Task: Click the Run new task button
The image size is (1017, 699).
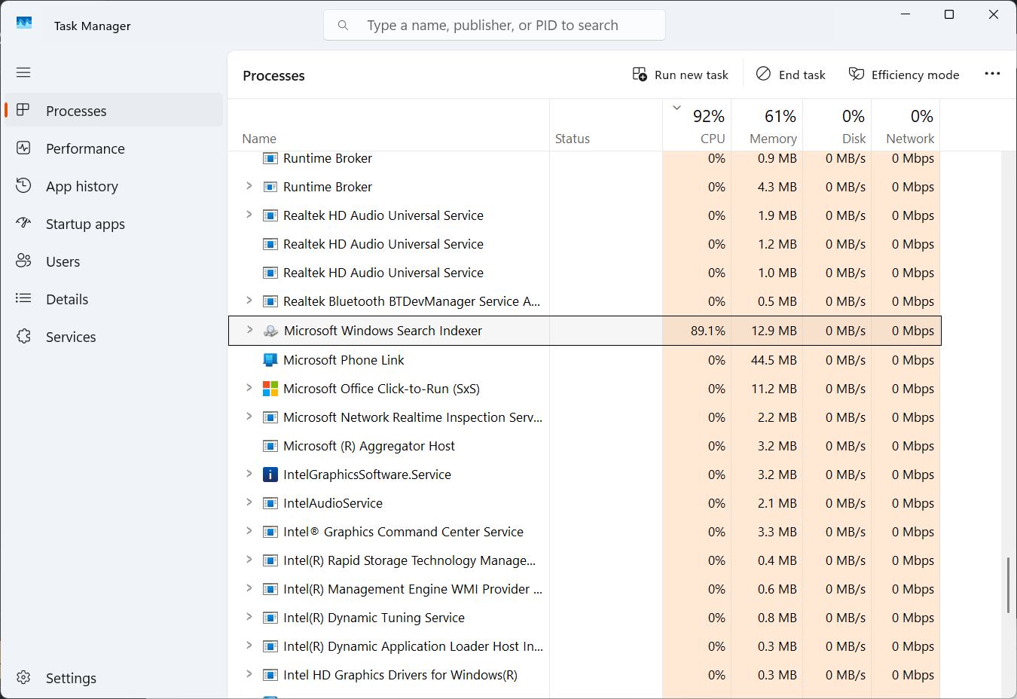Action: [x=680, y=75]
